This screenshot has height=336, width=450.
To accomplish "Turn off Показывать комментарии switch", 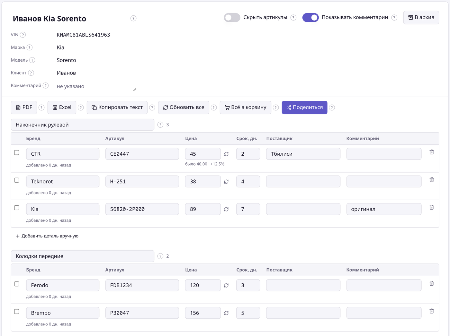I will tap(310, 18).
